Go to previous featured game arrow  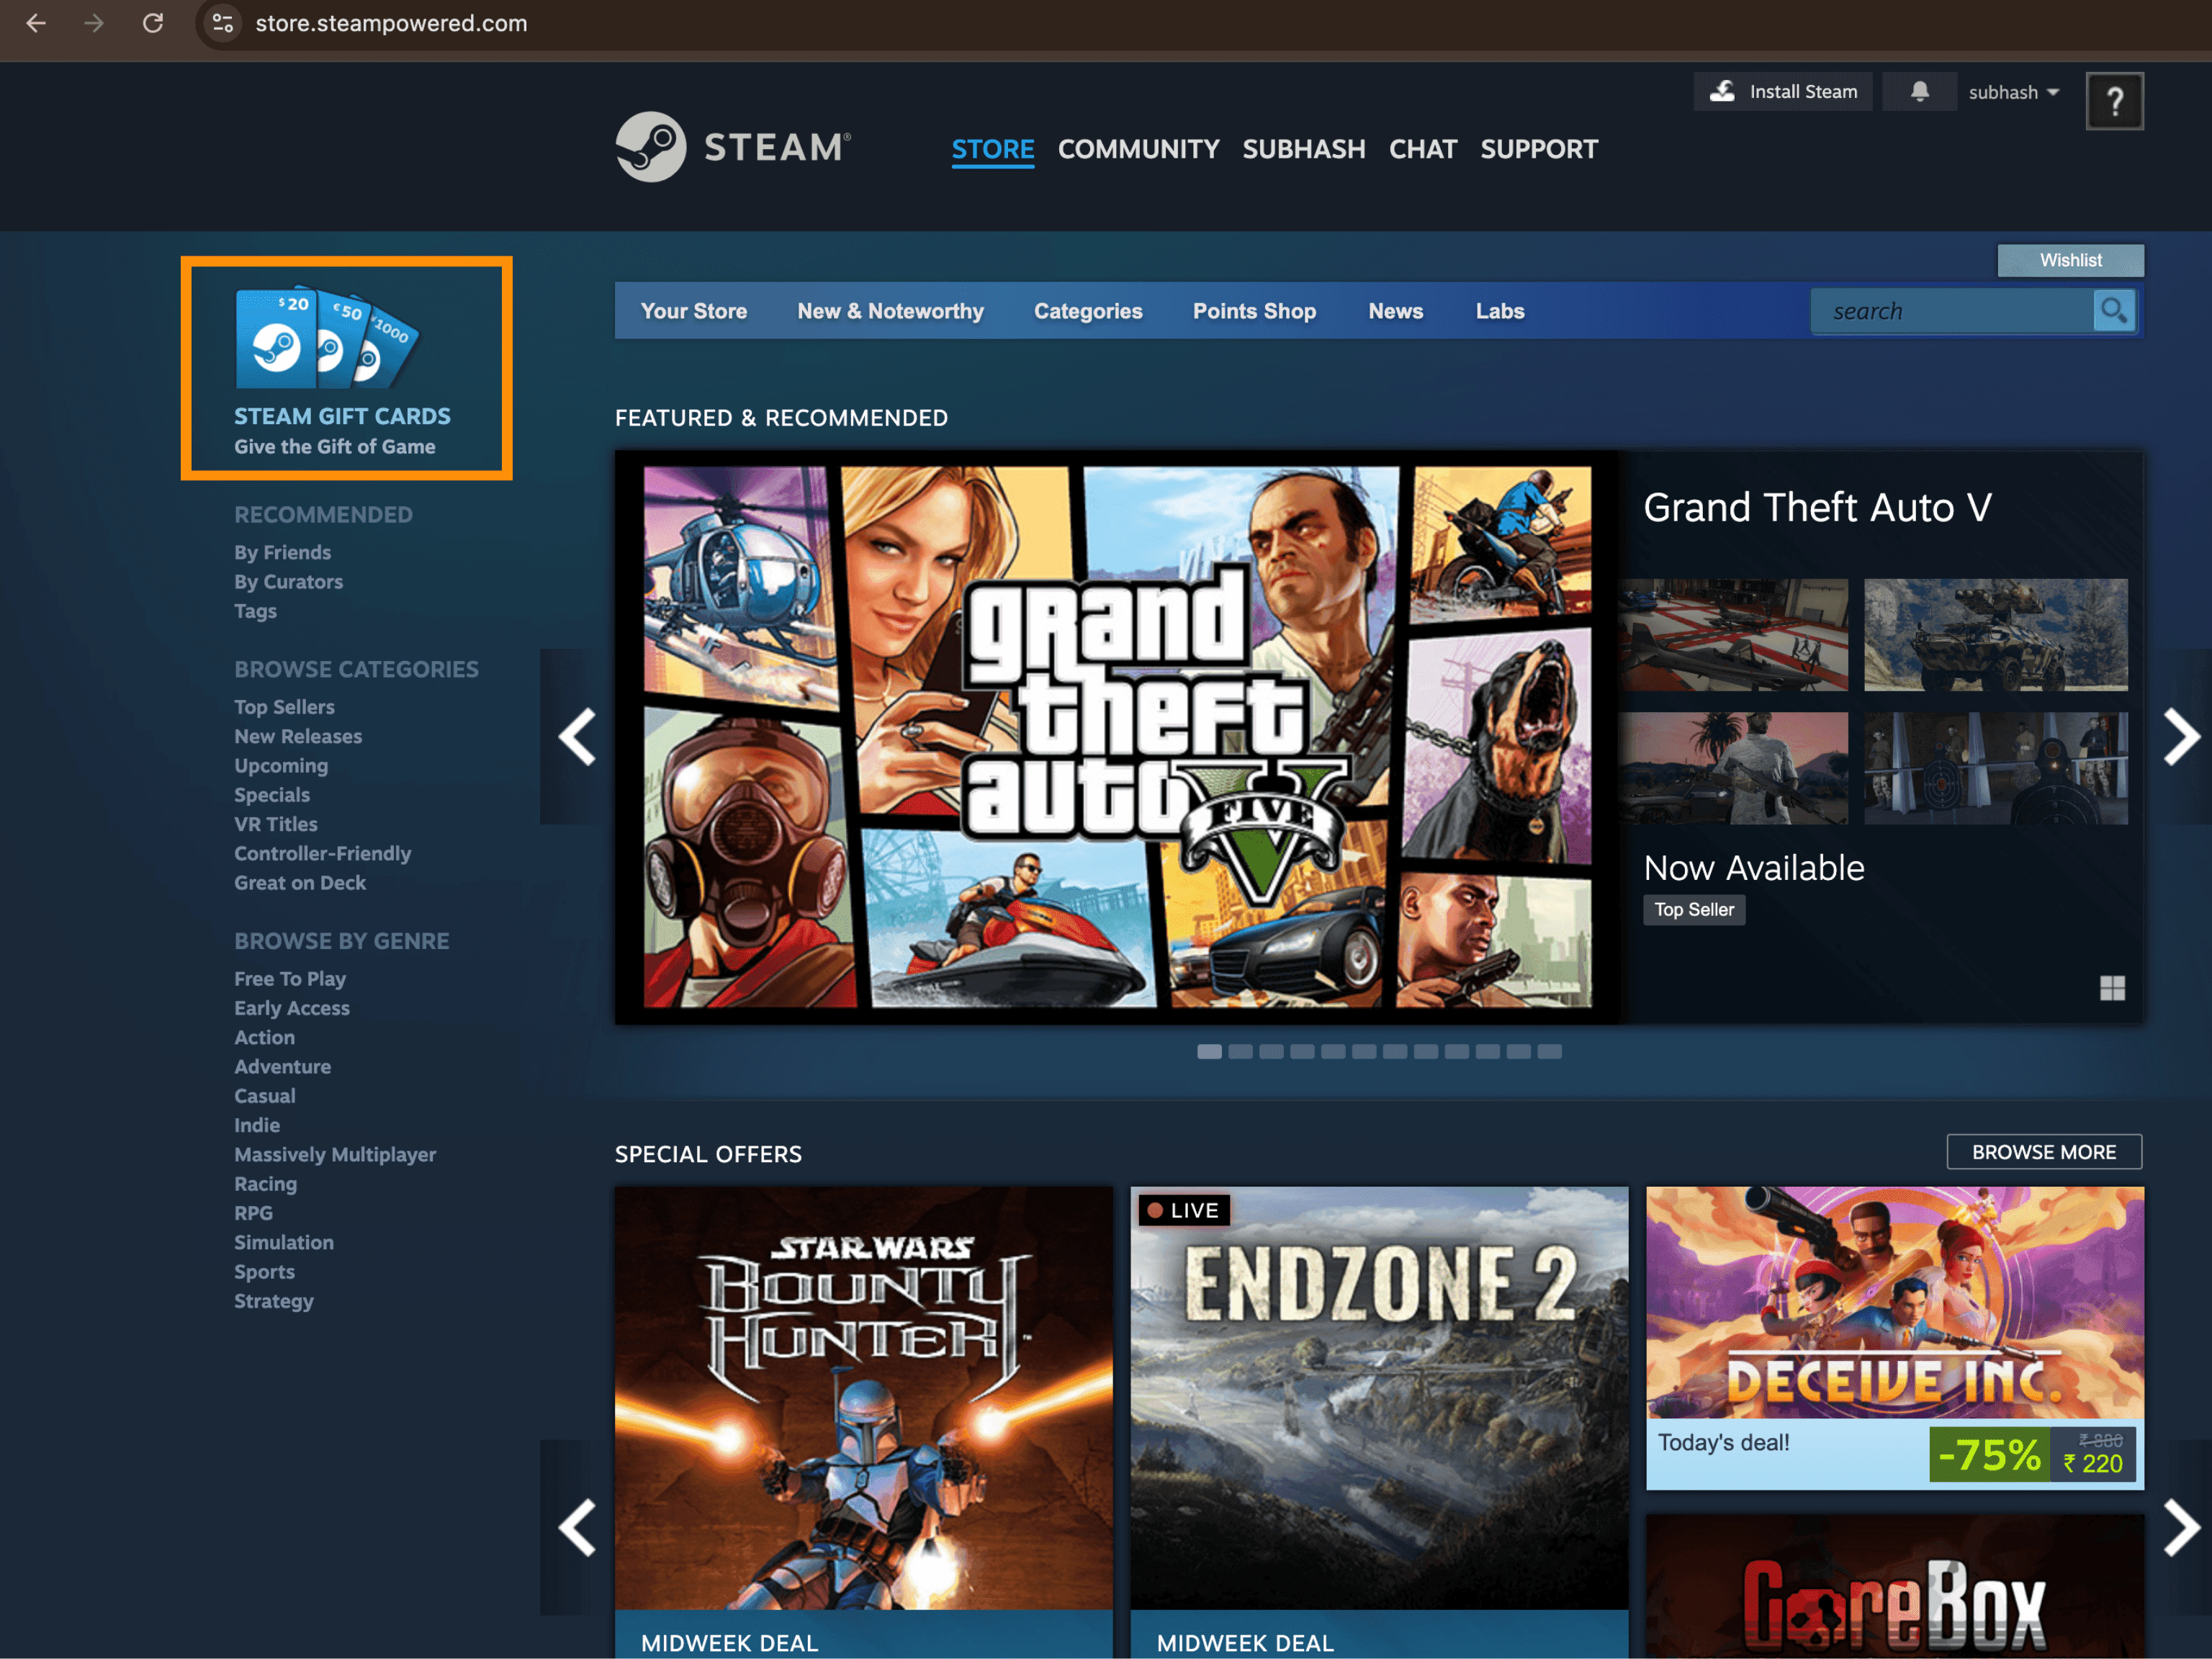[577, 737]
